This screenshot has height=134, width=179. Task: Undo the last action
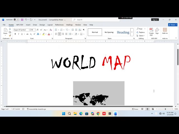tap(26, 20)
